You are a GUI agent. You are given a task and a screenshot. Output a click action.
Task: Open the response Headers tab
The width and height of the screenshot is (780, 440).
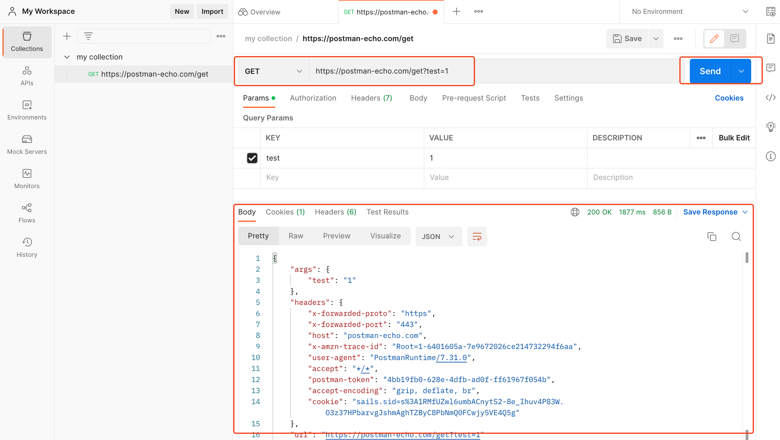click(335, 212)
